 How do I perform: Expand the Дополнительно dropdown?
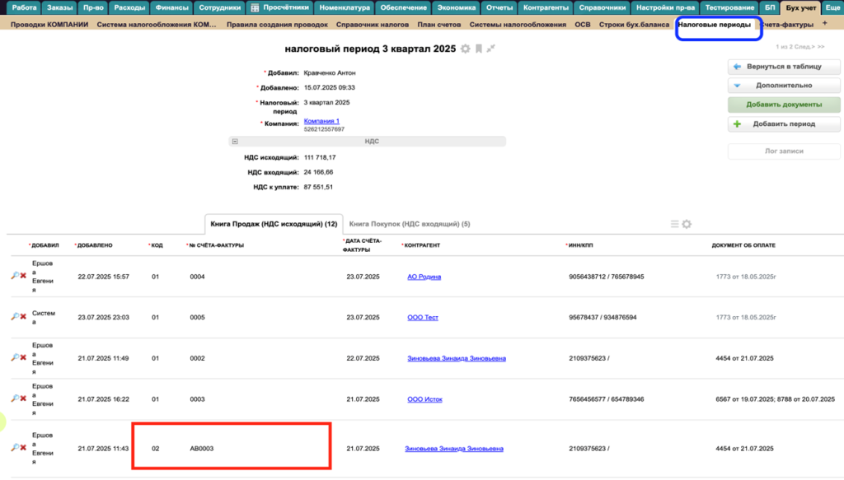click(784, 85)
